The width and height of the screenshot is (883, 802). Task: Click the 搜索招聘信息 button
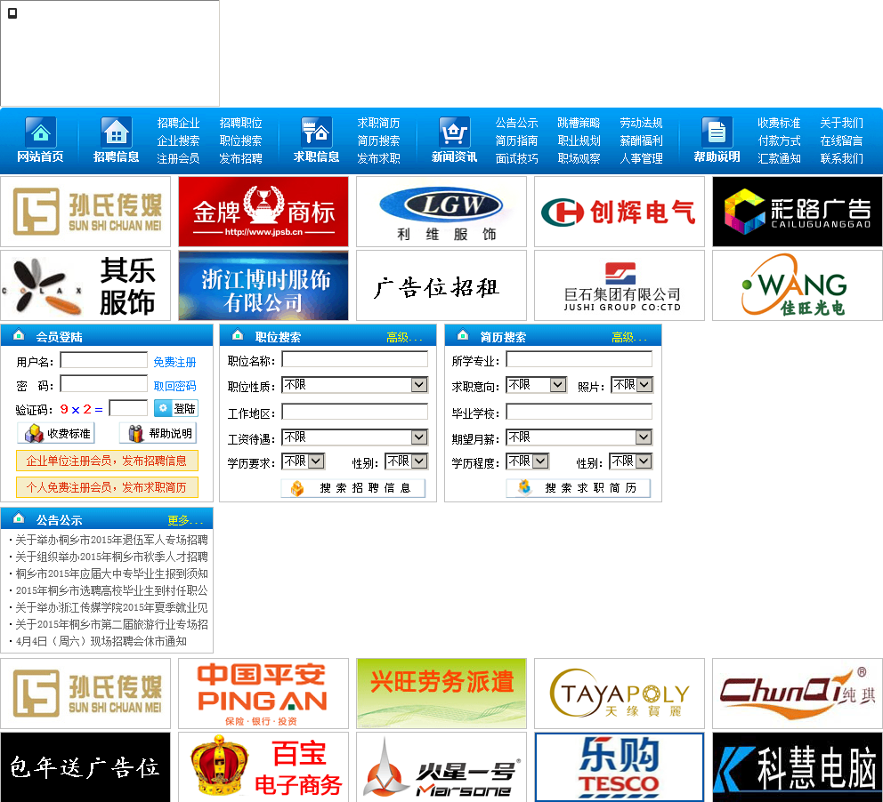(x=353, y=487)
